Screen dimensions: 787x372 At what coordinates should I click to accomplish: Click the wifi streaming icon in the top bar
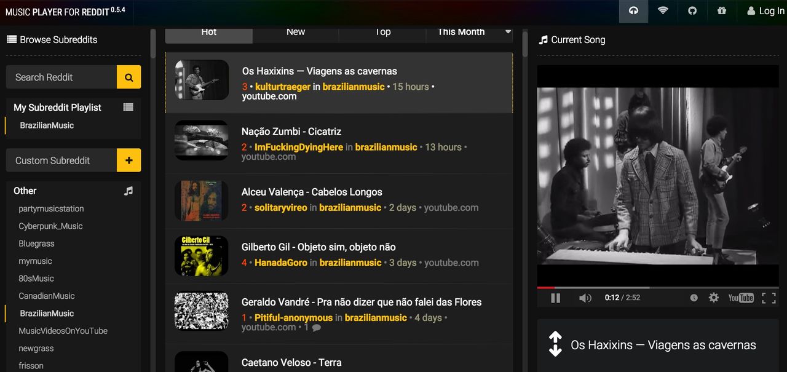point(663,10)
